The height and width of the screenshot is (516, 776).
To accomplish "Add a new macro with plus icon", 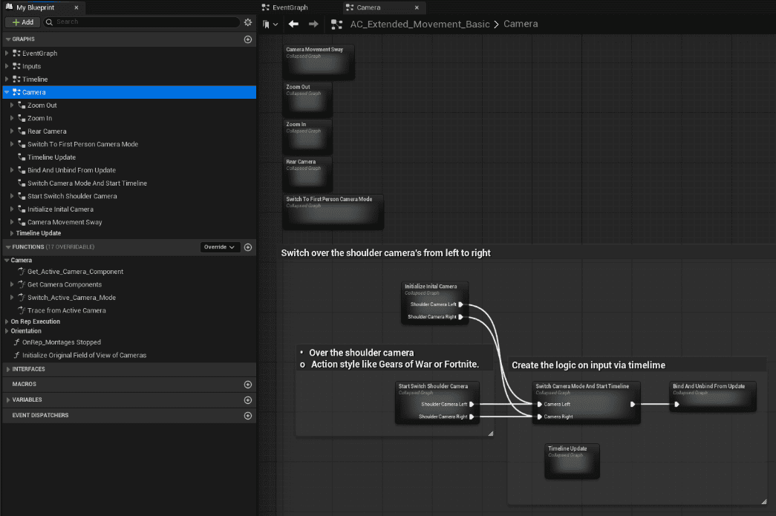I will (x=248, y=385).
